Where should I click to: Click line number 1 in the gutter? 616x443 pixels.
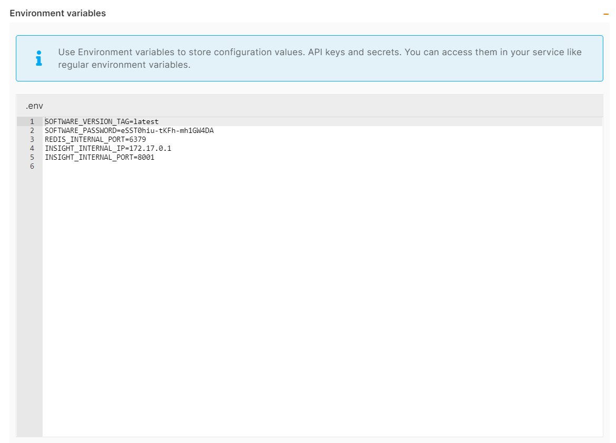(x=32, y=121)
